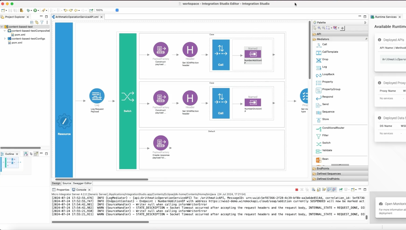Expand Defined Sequences palette drawer
The height and width of the screenshot is (230, 406).
click(340, 174)
